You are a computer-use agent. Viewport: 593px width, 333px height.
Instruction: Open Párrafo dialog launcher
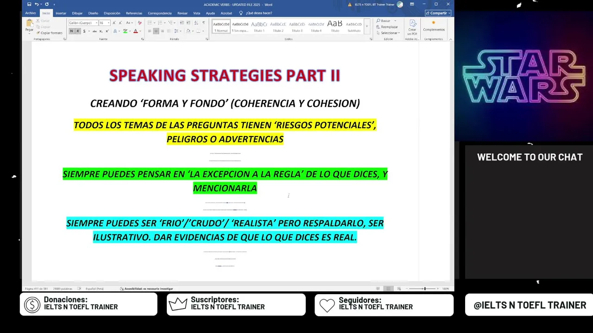[207, 39]
